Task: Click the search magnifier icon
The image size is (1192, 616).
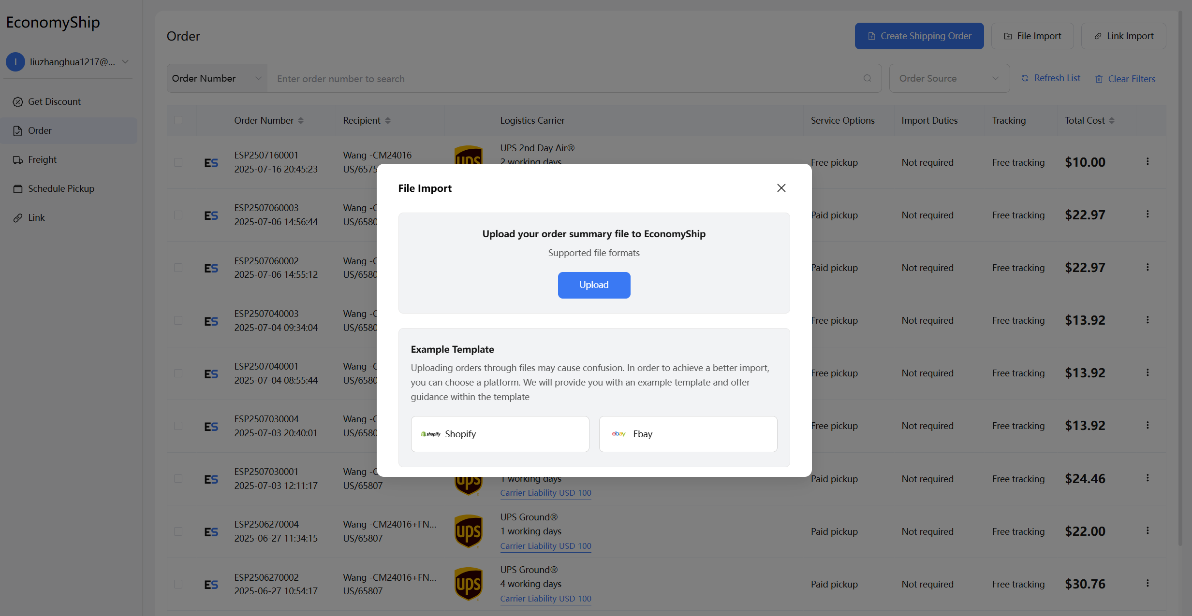Action: point(867,78)
